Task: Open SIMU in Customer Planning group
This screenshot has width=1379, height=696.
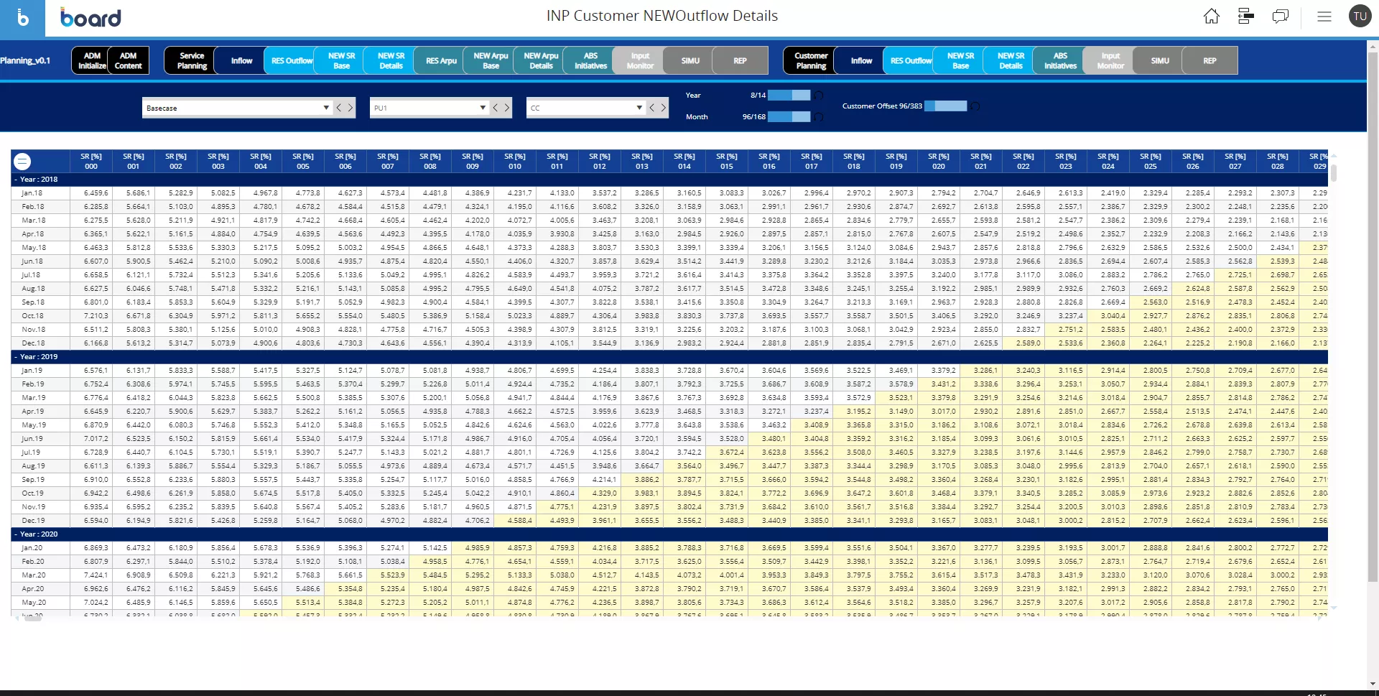Action: pyautogui.click(x=1160, y=60)
